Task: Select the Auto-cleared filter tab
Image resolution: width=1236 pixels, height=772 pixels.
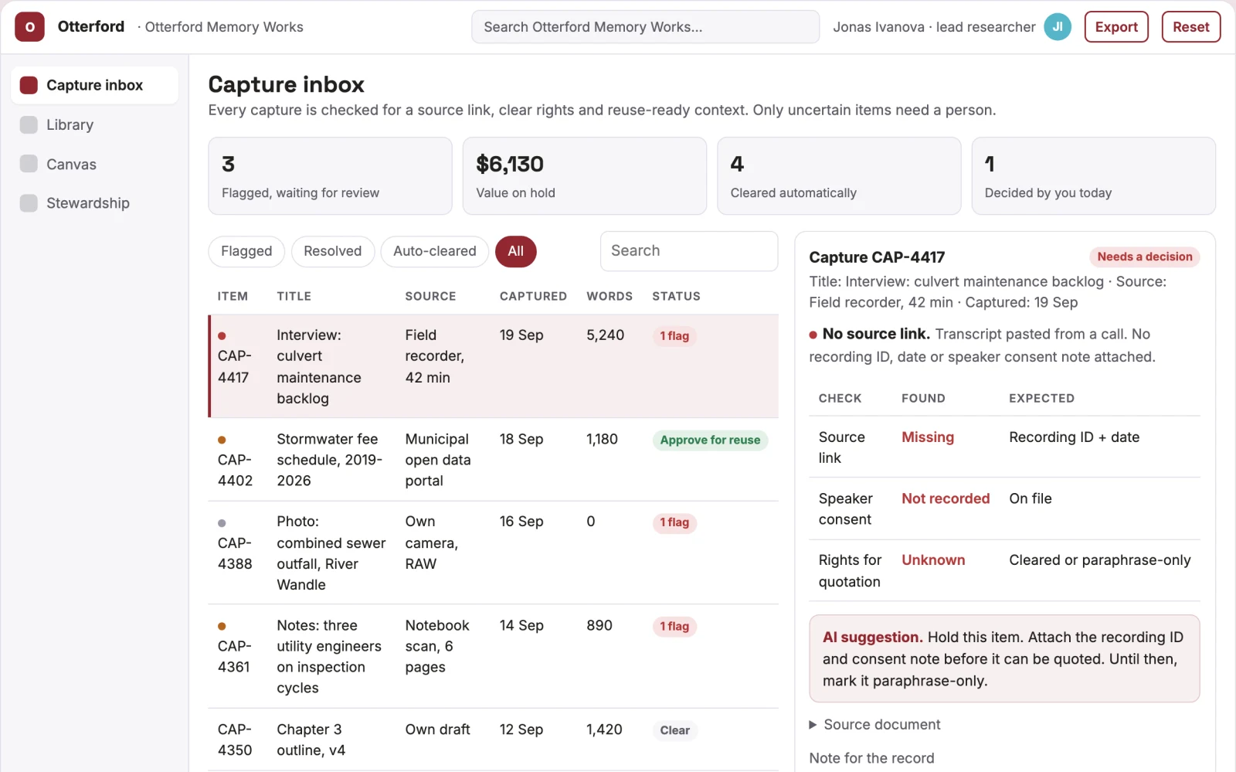Action: 435,252
